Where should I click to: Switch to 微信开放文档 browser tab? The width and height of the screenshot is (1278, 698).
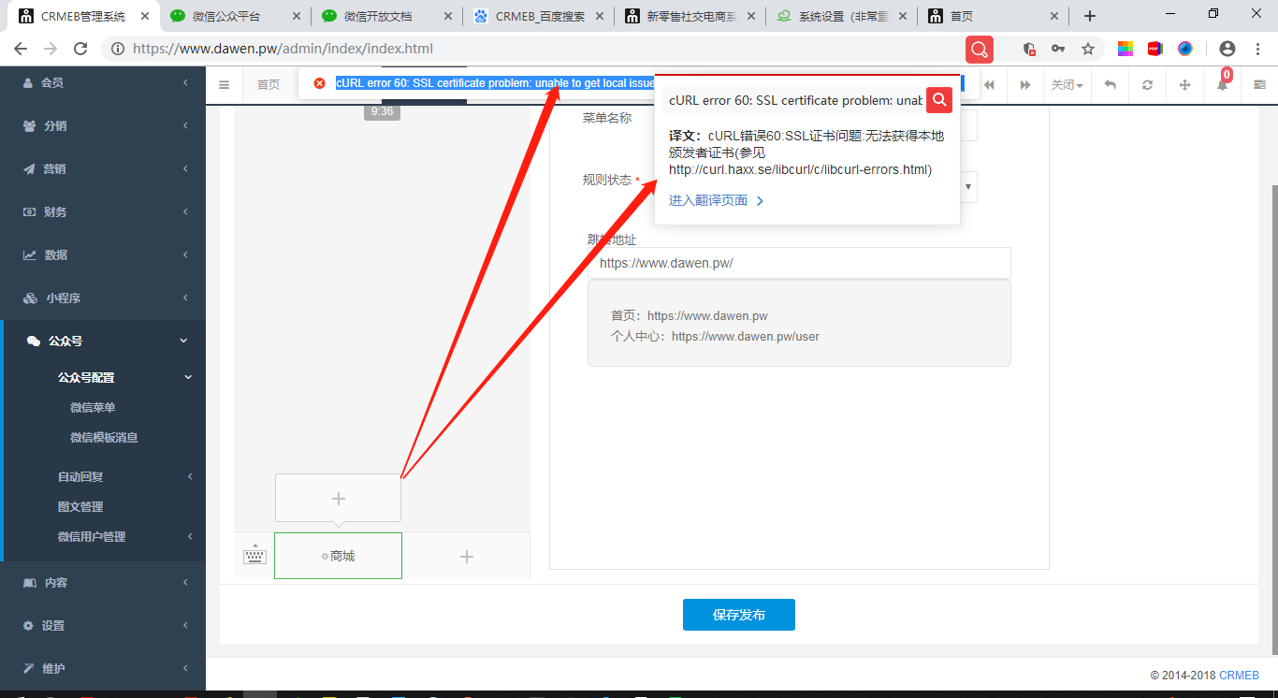click(385, 16)
